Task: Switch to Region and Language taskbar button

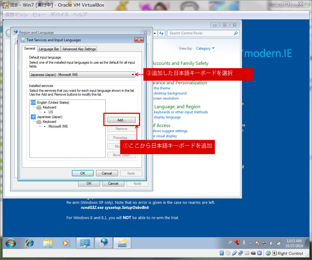Action: 104,243
